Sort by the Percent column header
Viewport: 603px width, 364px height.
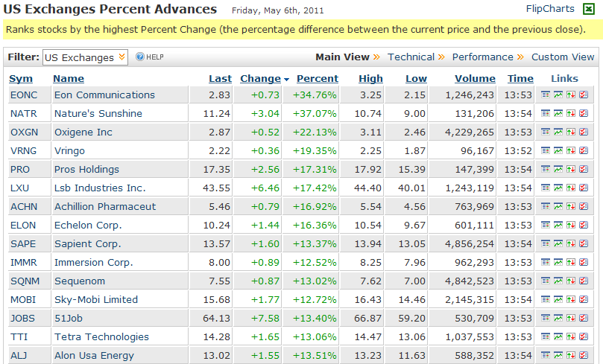click(x=317, y=78)
